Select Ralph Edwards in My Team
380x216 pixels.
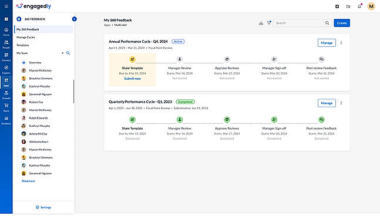[38, 118]
